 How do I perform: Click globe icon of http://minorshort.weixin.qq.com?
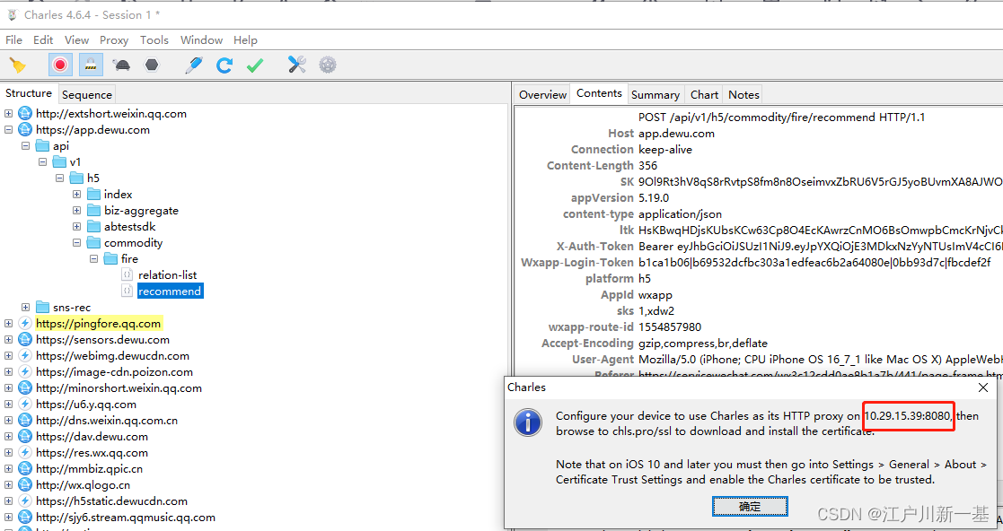pyautogui.click(x=25, y=387)
